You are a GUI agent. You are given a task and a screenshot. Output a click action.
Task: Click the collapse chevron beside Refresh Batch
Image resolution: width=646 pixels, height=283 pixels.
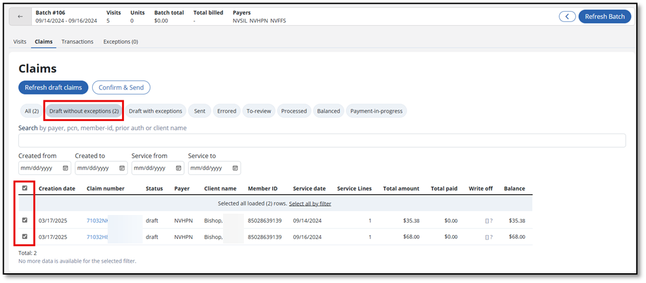[568, 16]
